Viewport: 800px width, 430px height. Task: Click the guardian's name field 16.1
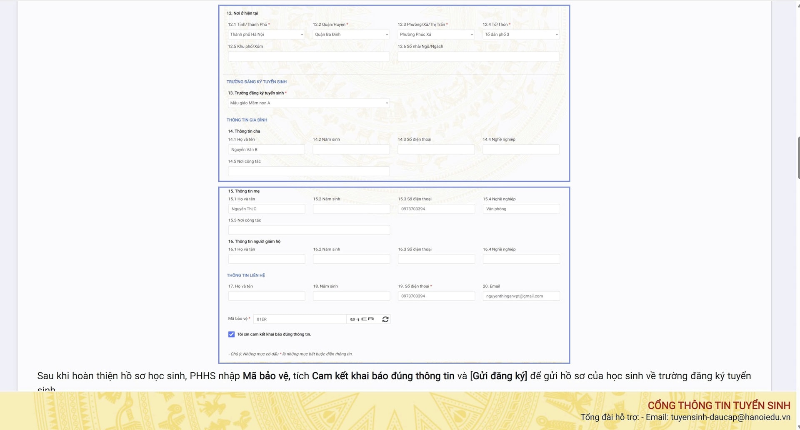pos(266,259)
